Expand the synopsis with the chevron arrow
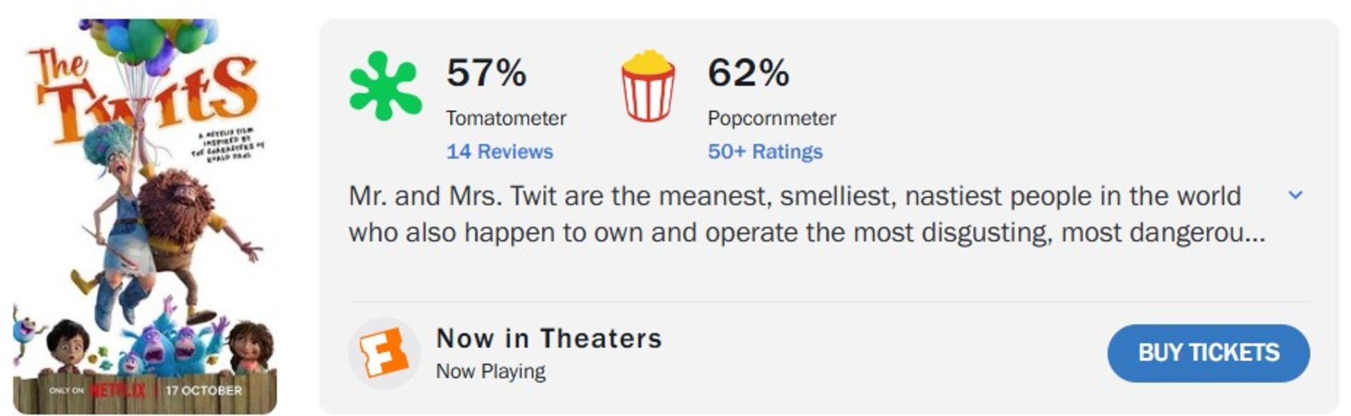 (1295, 195)
